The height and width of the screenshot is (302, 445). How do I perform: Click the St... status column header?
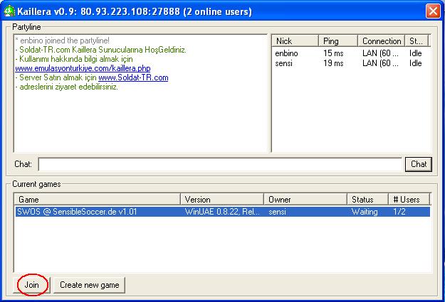417,41
